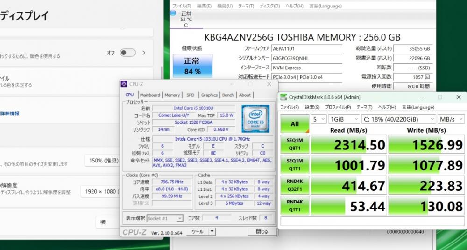Click the 閉じる button in CPU-Z
Viewport: 467px width, 250px height.
pos(262,231)
